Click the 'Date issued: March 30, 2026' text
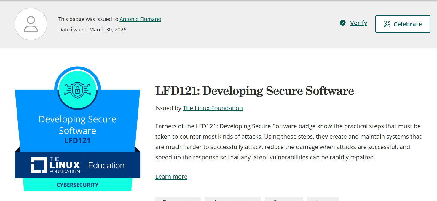The height and width of the screenshot is (201, 437). (x=92, y=30)
